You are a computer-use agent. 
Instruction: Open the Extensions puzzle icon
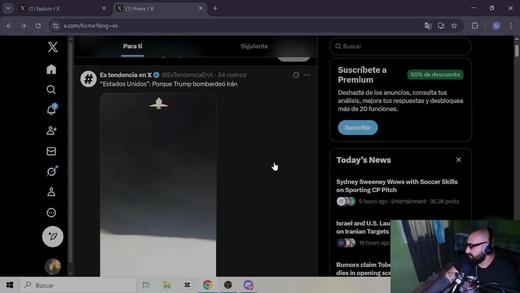click(475, 26)
